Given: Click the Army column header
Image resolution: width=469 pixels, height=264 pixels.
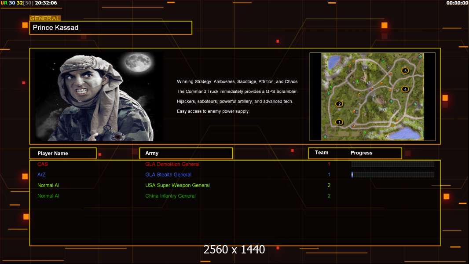Looking at the screenshot, I should [x=186, y=154].
